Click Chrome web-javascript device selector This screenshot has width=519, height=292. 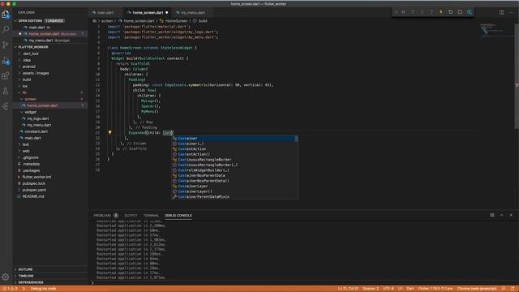pyautogui.click(x=477, y=289)
